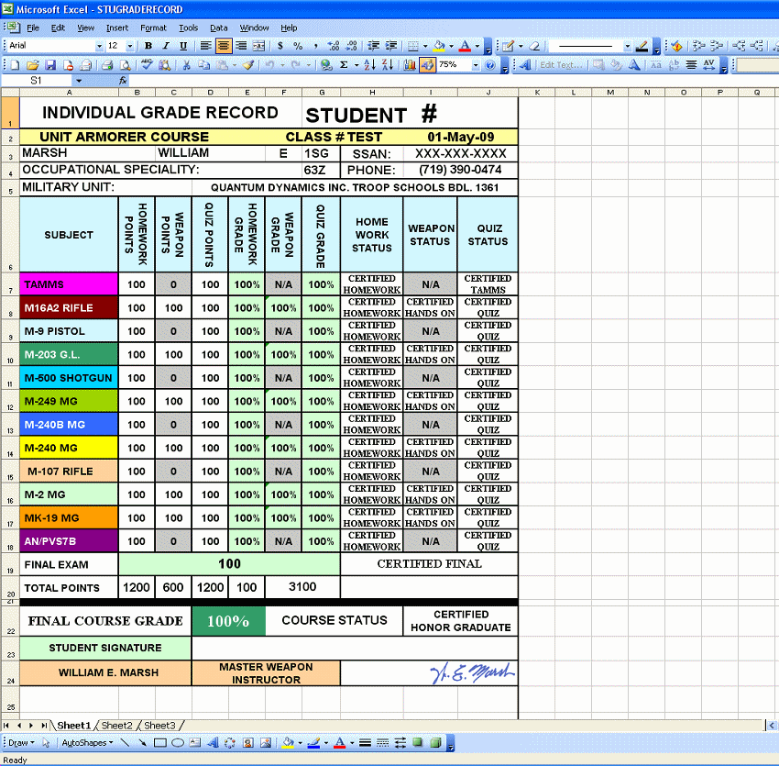Apply currency style formatting
Screen dimensions: 779x766
[280, 46]
